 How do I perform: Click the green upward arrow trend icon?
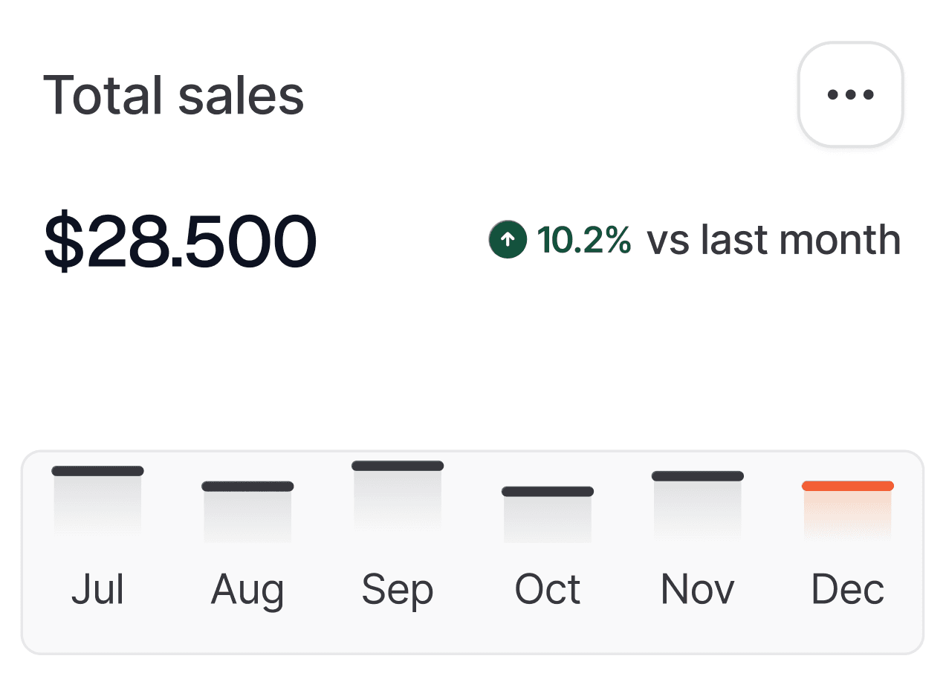tap(508, 240)
